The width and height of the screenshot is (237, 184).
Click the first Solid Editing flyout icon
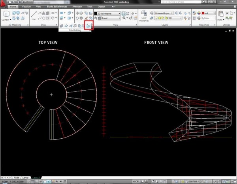pos(61,26)
